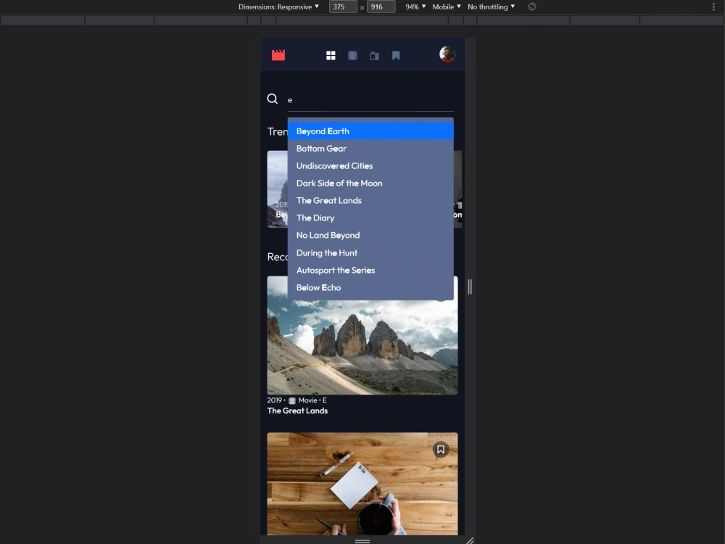The image size is (725, 544).
Task: Open the user avatar profile picture
Action: pos(447,54)
